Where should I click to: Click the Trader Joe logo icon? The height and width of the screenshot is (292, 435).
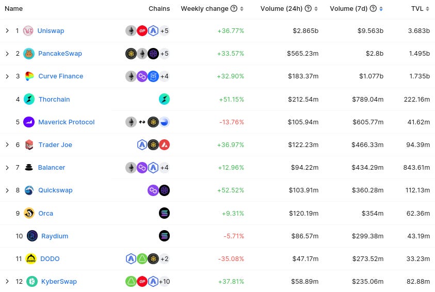(x=29, y=145)
